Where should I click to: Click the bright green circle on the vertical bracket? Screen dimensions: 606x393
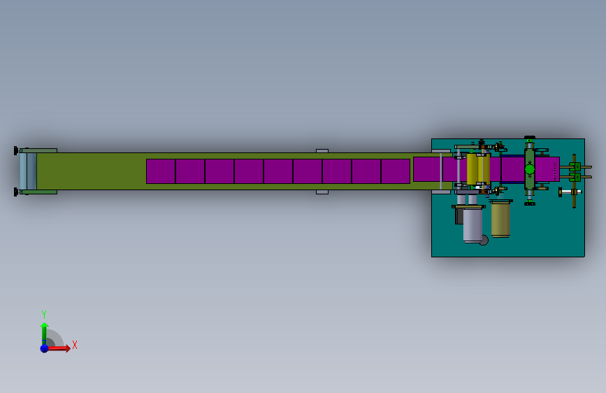point(530,169)
